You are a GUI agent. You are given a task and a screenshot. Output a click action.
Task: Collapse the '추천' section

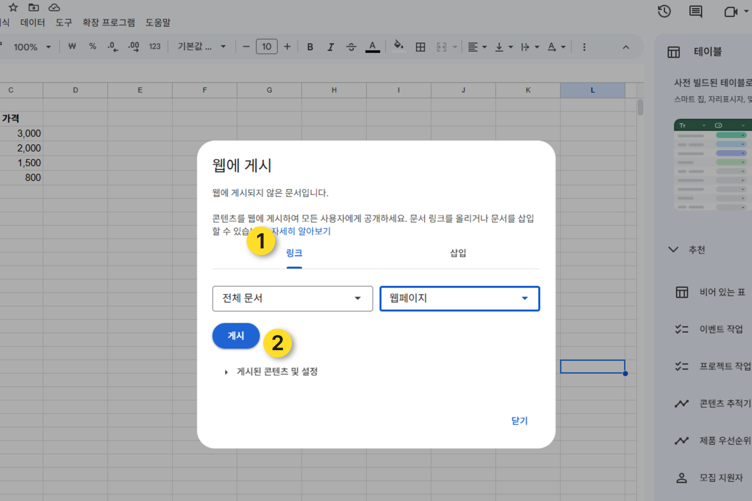[x=674, y=249]
